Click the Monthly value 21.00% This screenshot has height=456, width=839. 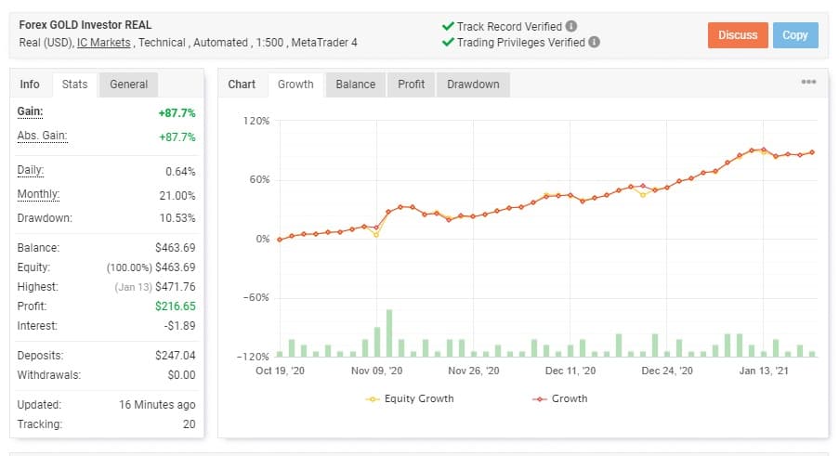(x=177, y=196)
